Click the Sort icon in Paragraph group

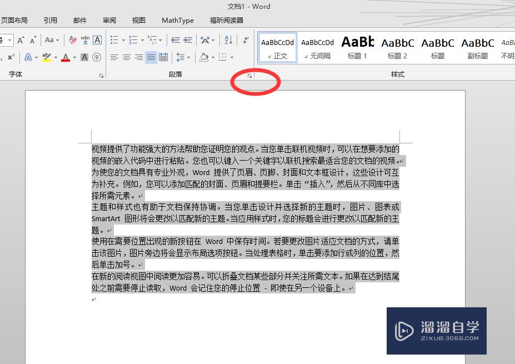click(x=228, y=40)
